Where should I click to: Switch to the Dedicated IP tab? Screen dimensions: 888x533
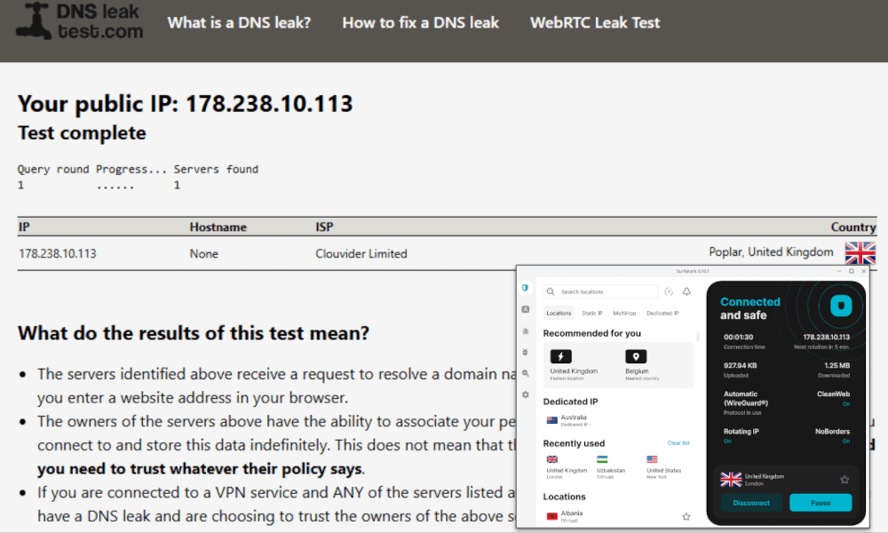[662, 314]
